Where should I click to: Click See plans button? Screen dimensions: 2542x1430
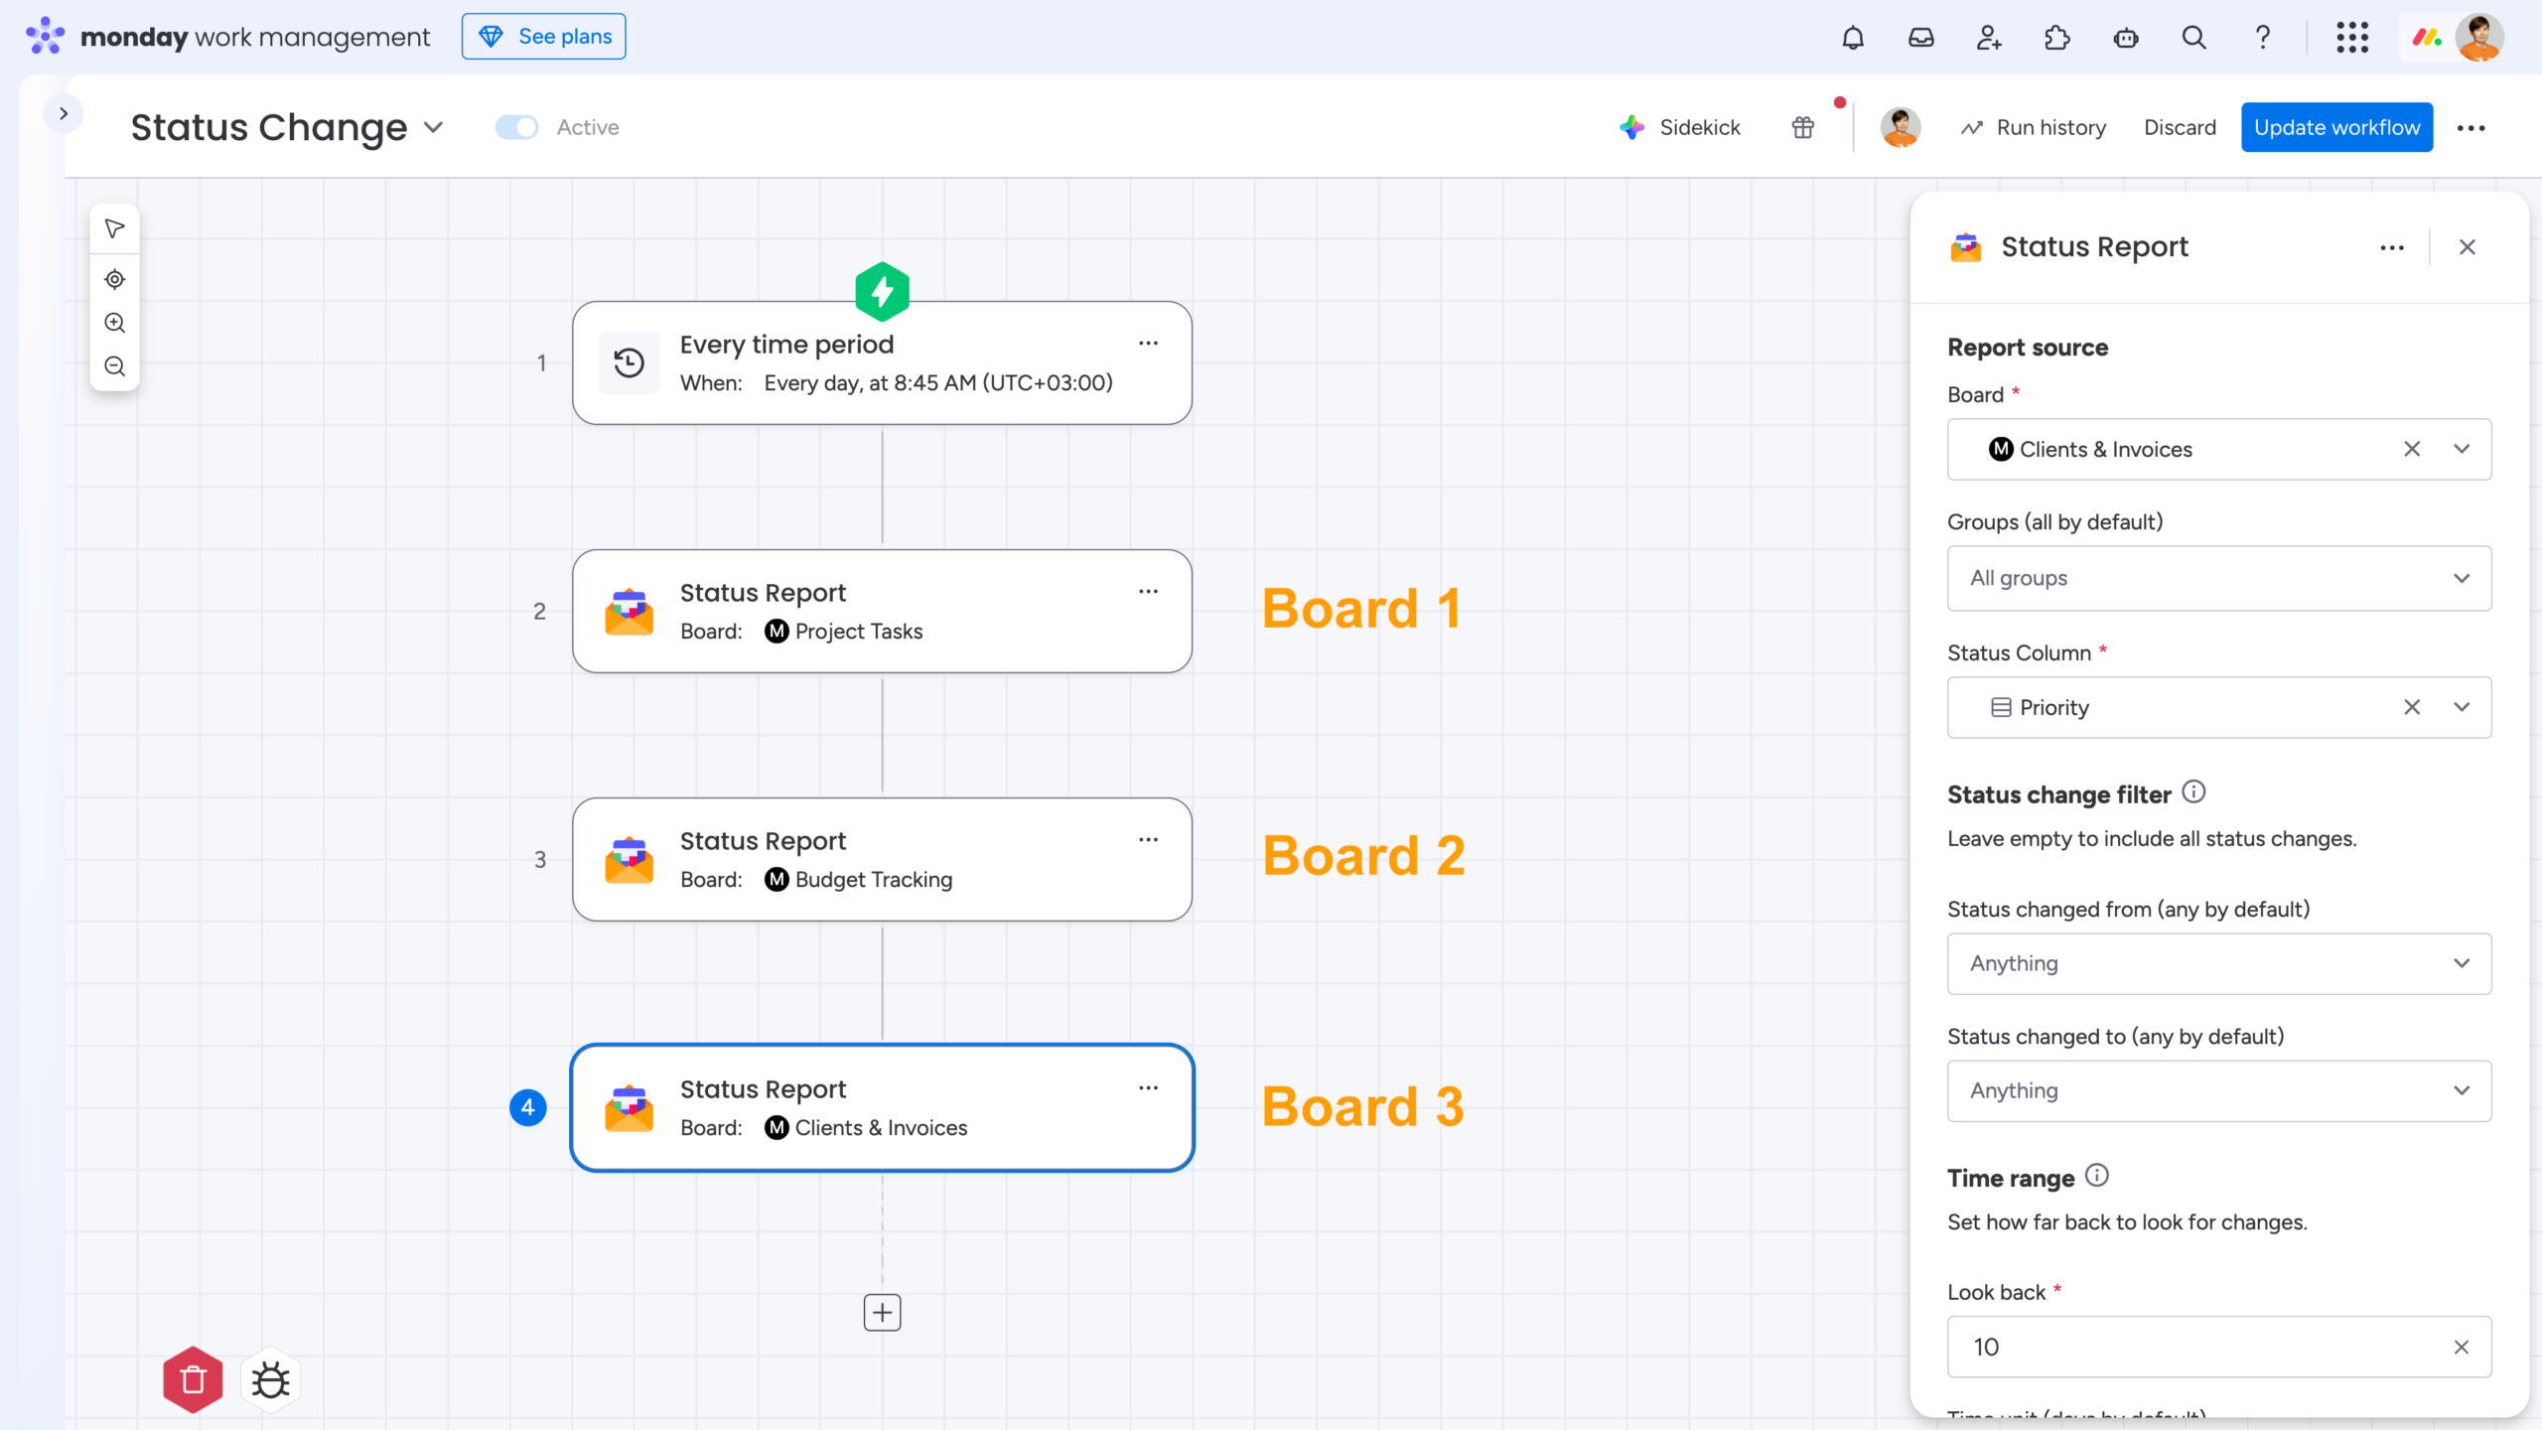point(544,37)
